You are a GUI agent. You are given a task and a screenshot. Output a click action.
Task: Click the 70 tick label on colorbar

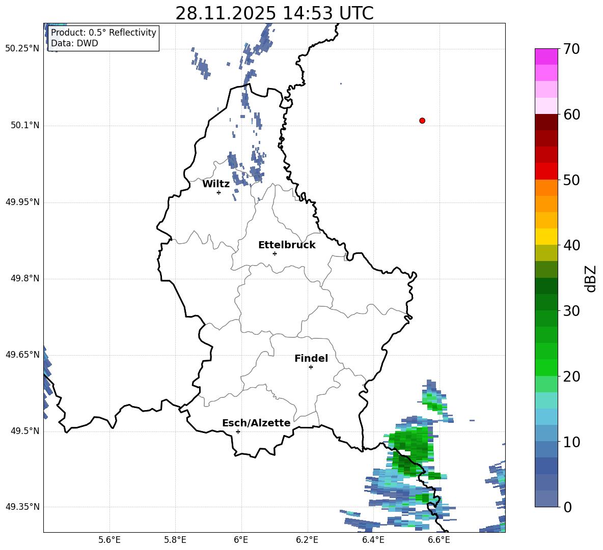pos(571,49)
